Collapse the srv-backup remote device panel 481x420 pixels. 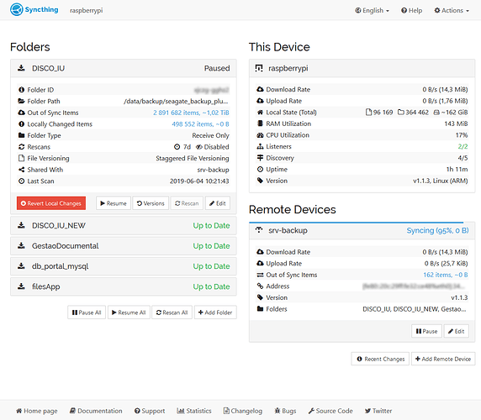click(362, 230)
